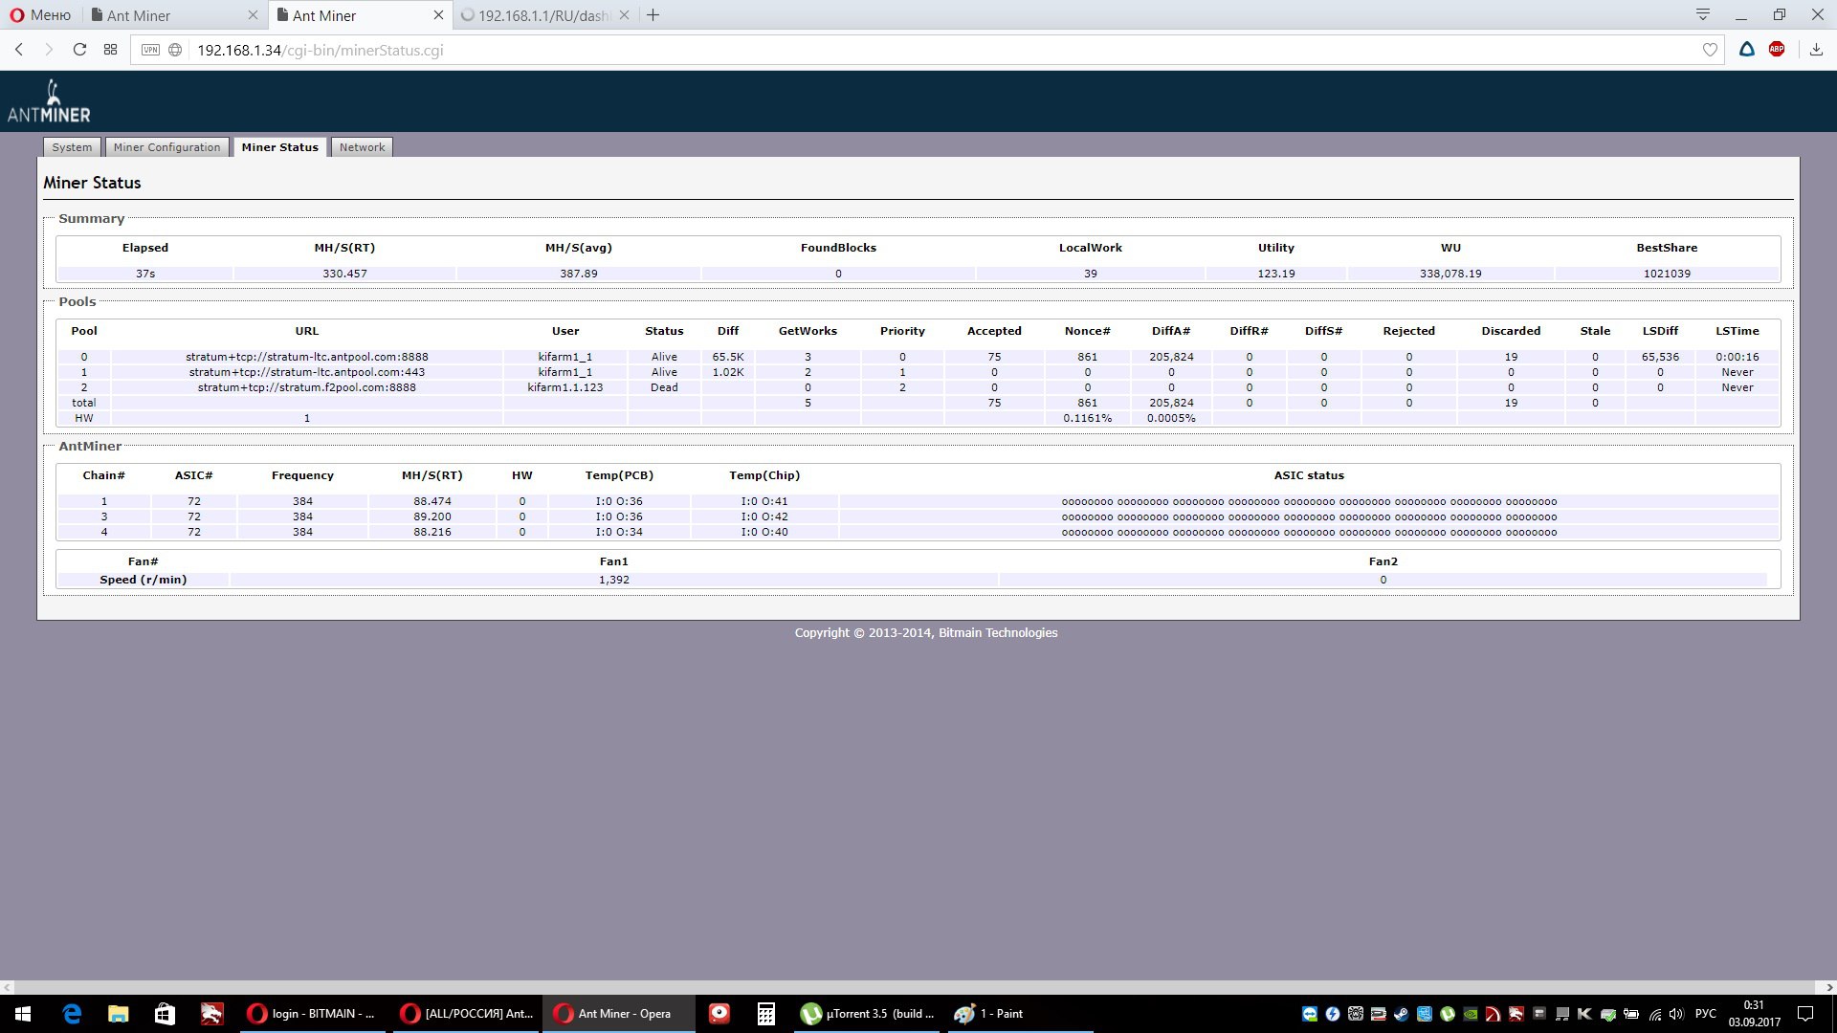Launch Microsoft Edge from taskbar
This screenshot has width=1837, height=1033.
coord(72,1014)
